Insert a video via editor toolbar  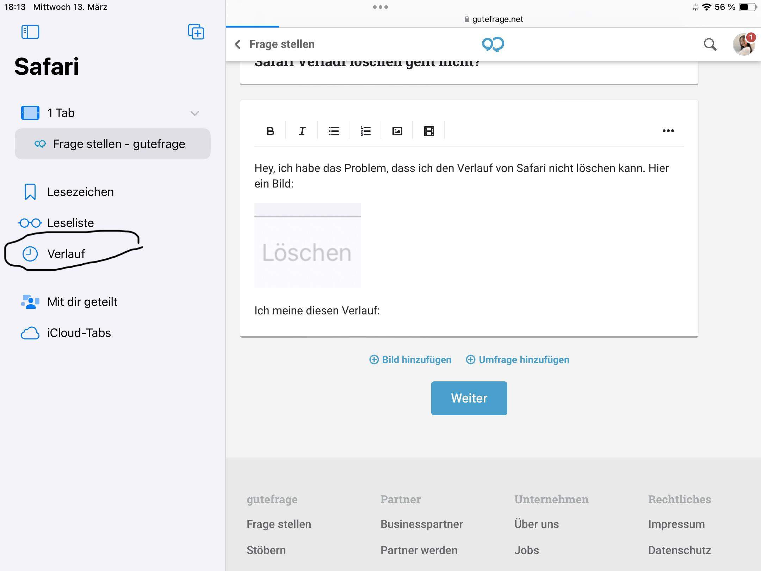click(x=429, y=131)
